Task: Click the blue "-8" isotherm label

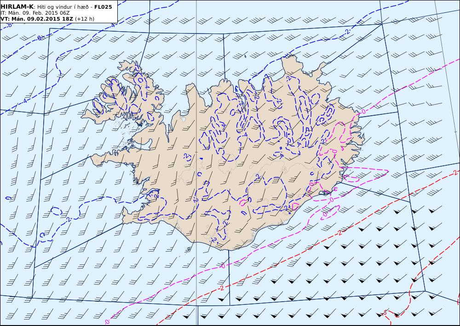Action: coord(9,25)
